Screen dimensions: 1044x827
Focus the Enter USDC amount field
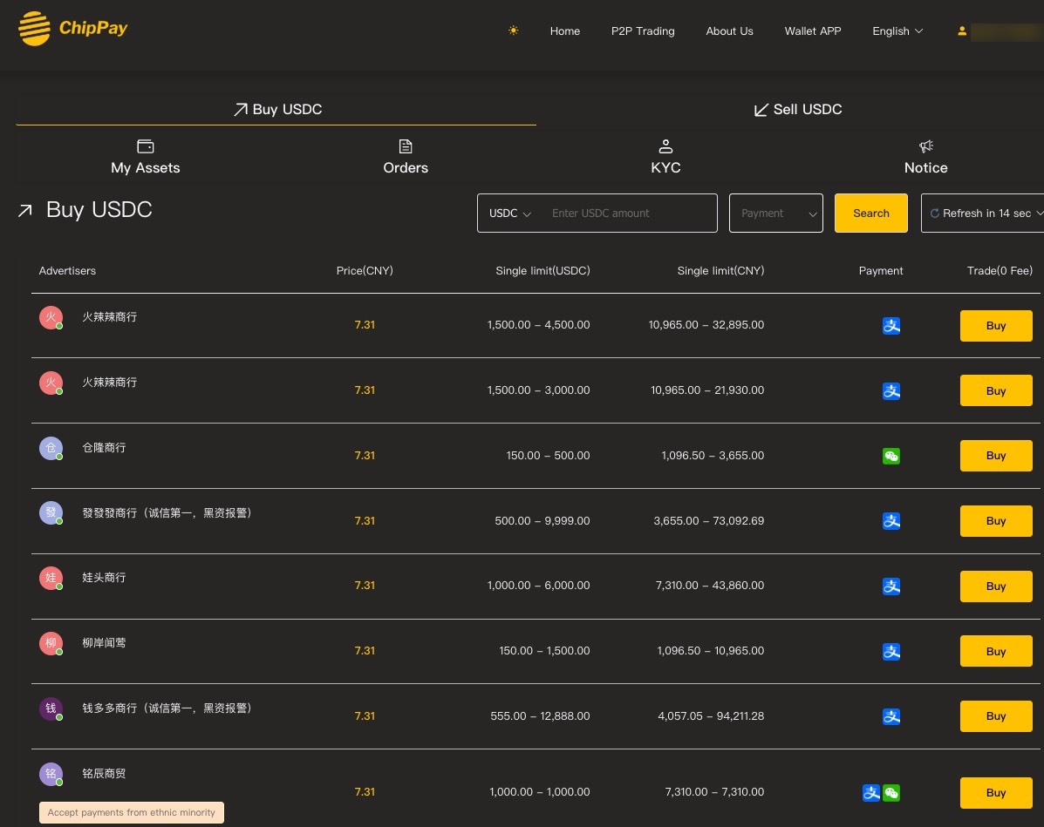[629, 213]
